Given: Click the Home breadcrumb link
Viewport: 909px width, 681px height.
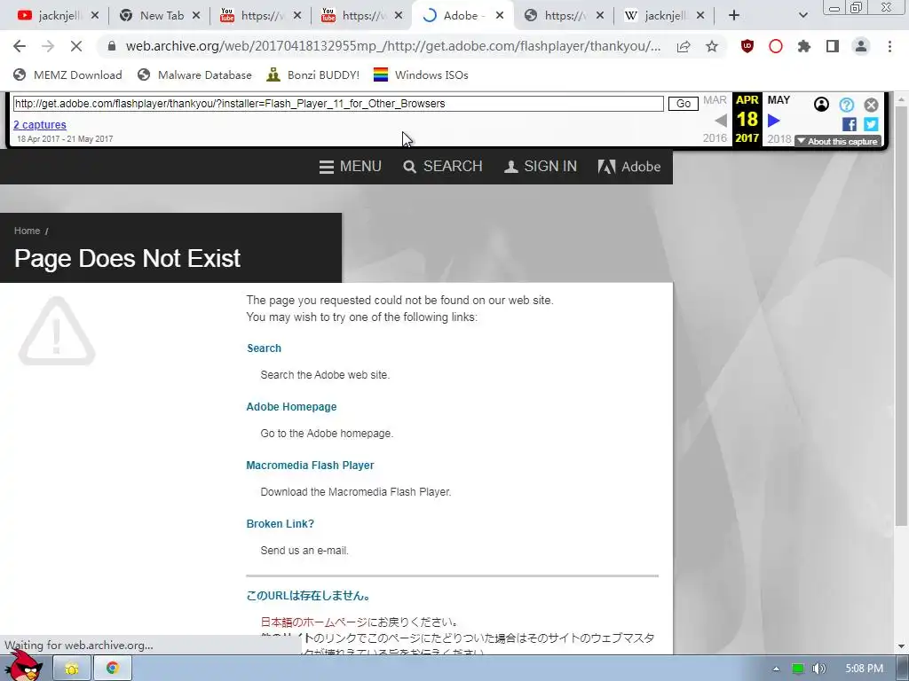Looking at the screenshot, I should pyautogui.click(x=27, y=231).
